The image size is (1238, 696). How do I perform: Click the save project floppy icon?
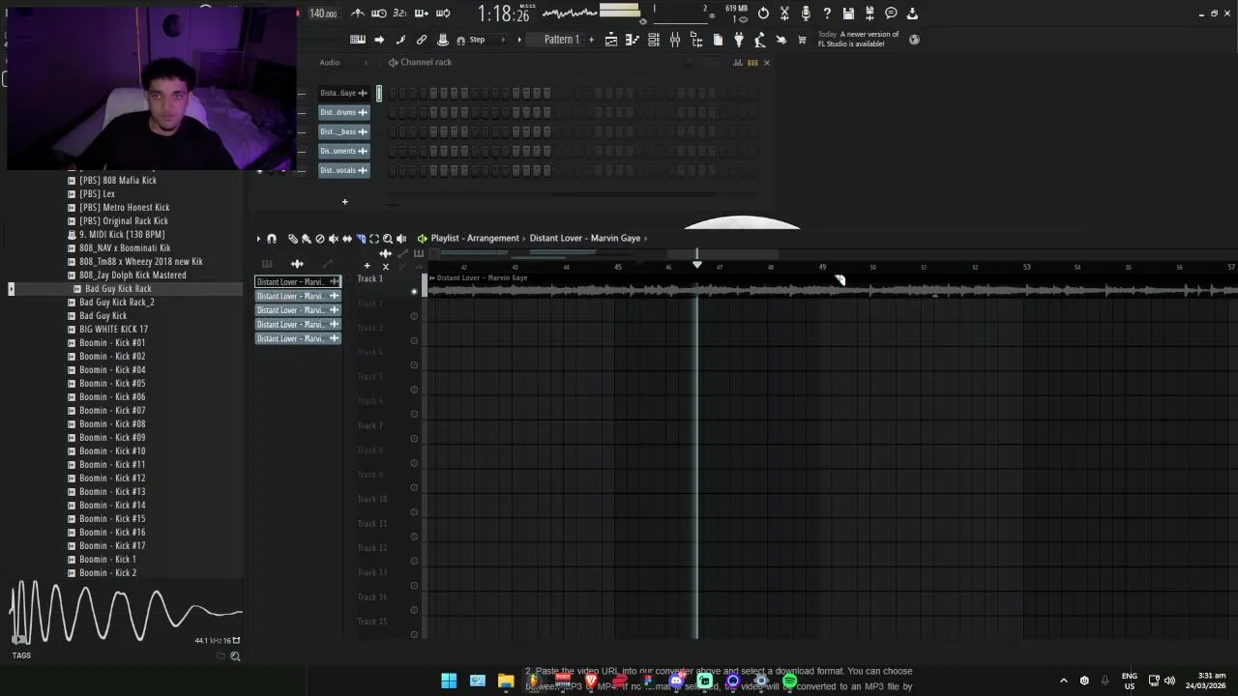(848, 14)
